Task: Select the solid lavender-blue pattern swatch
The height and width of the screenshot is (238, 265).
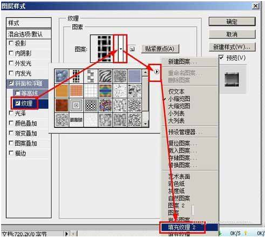Action: [135, 76]
